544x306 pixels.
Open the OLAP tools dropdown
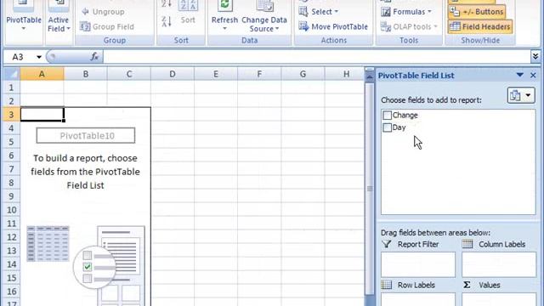(409, 26)
